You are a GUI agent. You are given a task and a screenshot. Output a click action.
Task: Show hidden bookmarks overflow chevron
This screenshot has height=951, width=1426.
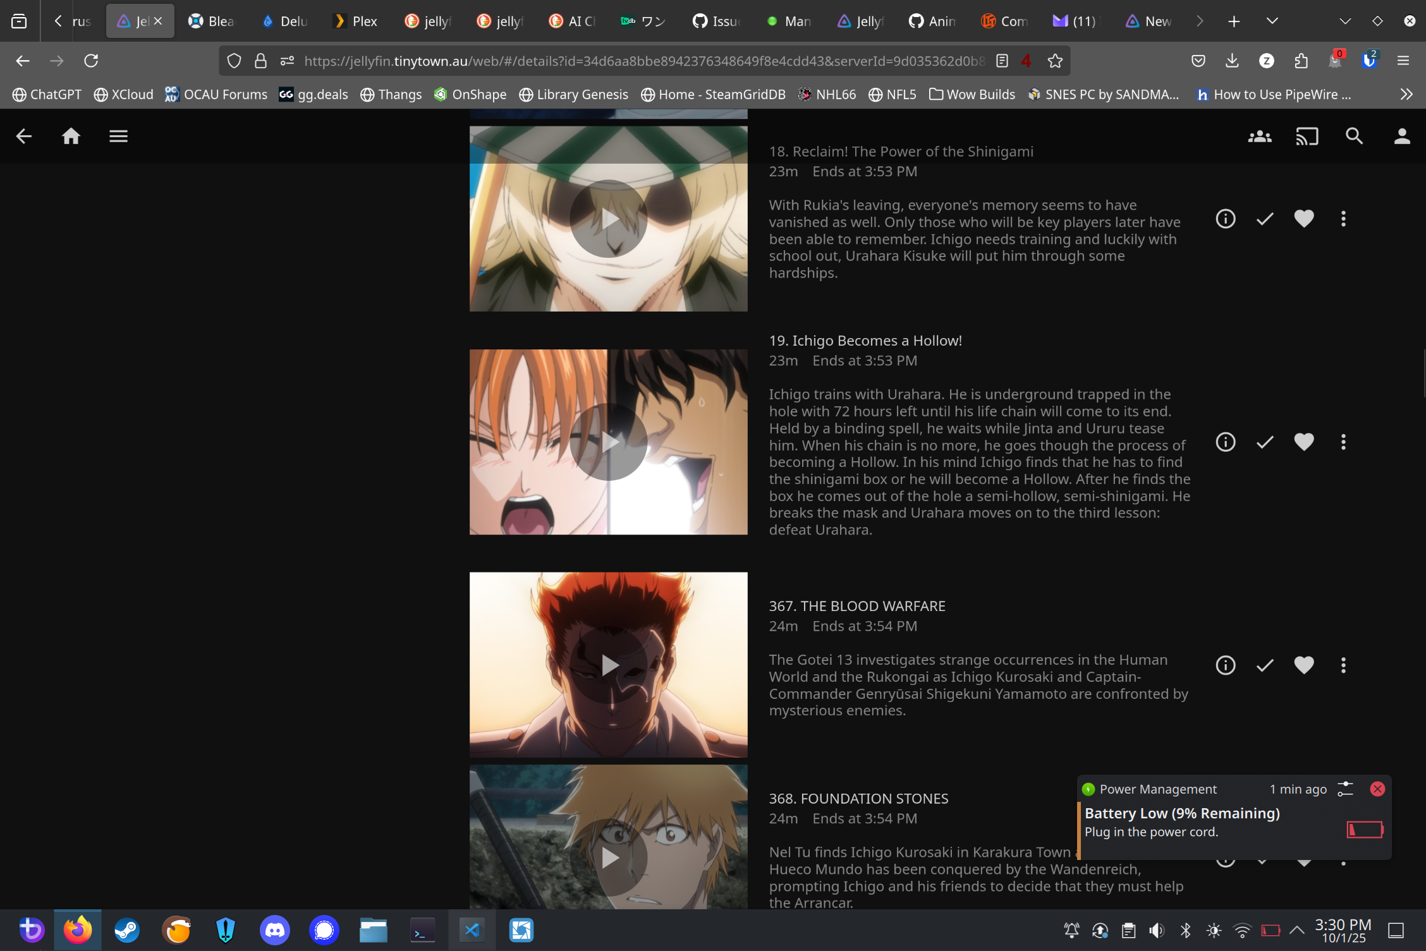pyautogui.click(x=1406, y=94)
